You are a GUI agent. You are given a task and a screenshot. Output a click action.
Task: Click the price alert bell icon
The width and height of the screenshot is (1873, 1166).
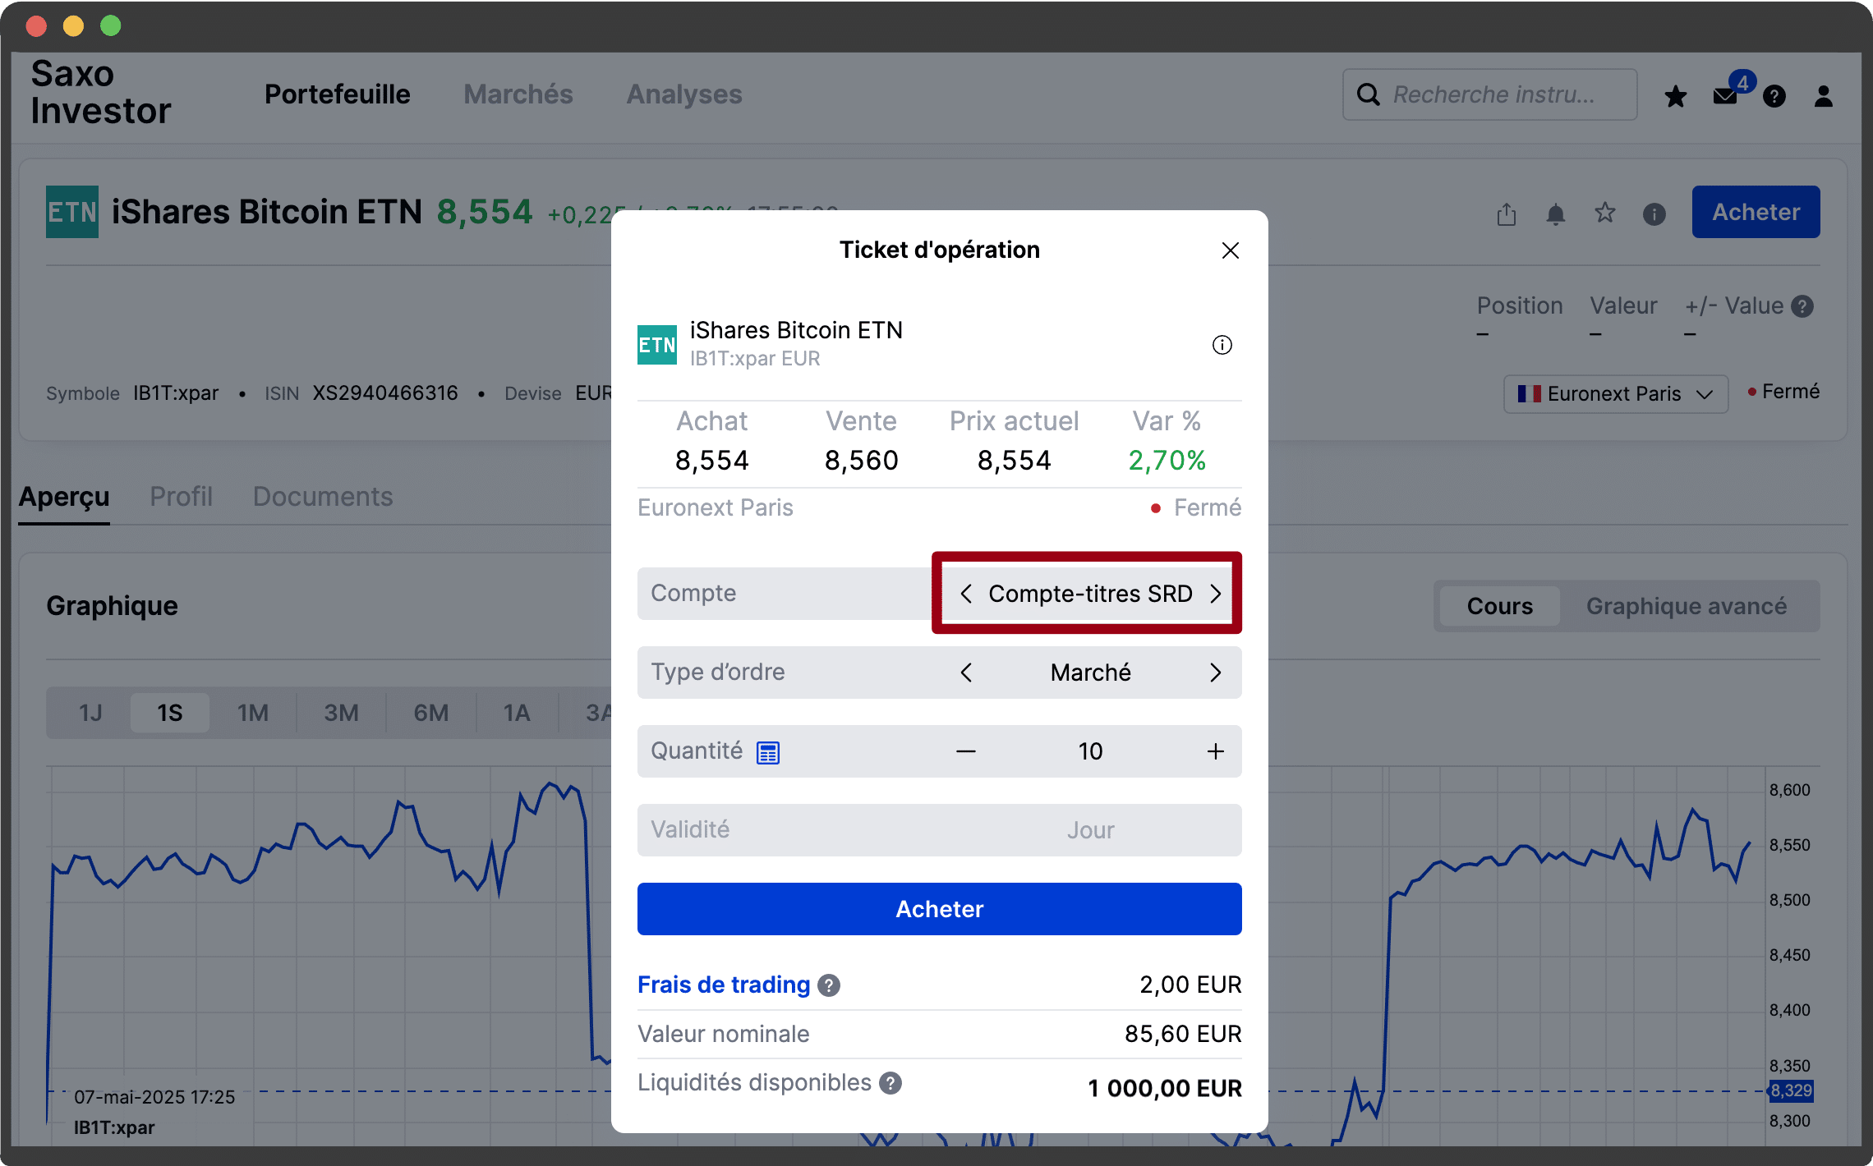(x=1555, y=214)
